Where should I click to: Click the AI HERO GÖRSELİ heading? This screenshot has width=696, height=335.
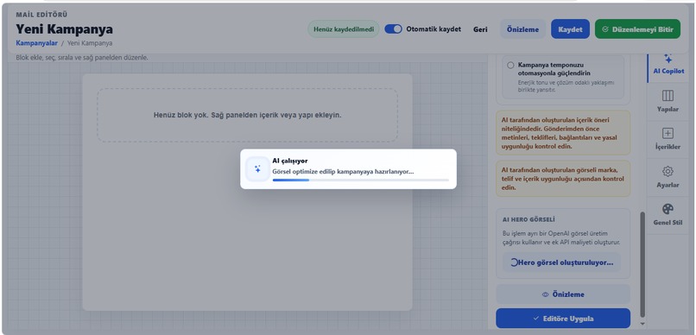(528, 219)
